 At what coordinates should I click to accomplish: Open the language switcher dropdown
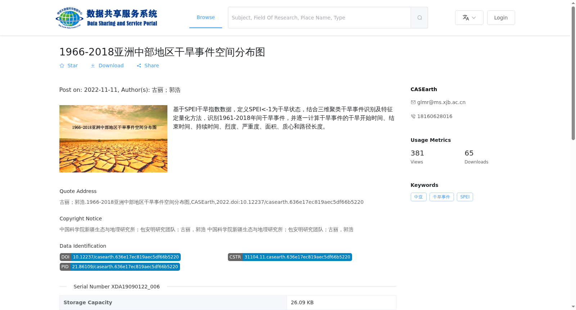[x=469, y=18]
